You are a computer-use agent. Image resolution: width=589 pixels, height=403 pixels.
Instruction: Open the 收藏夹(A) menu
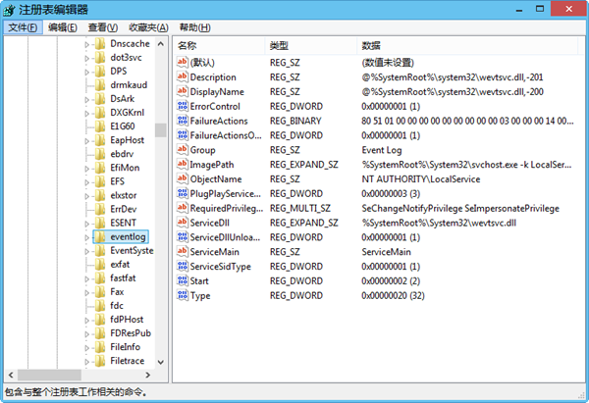148,27
